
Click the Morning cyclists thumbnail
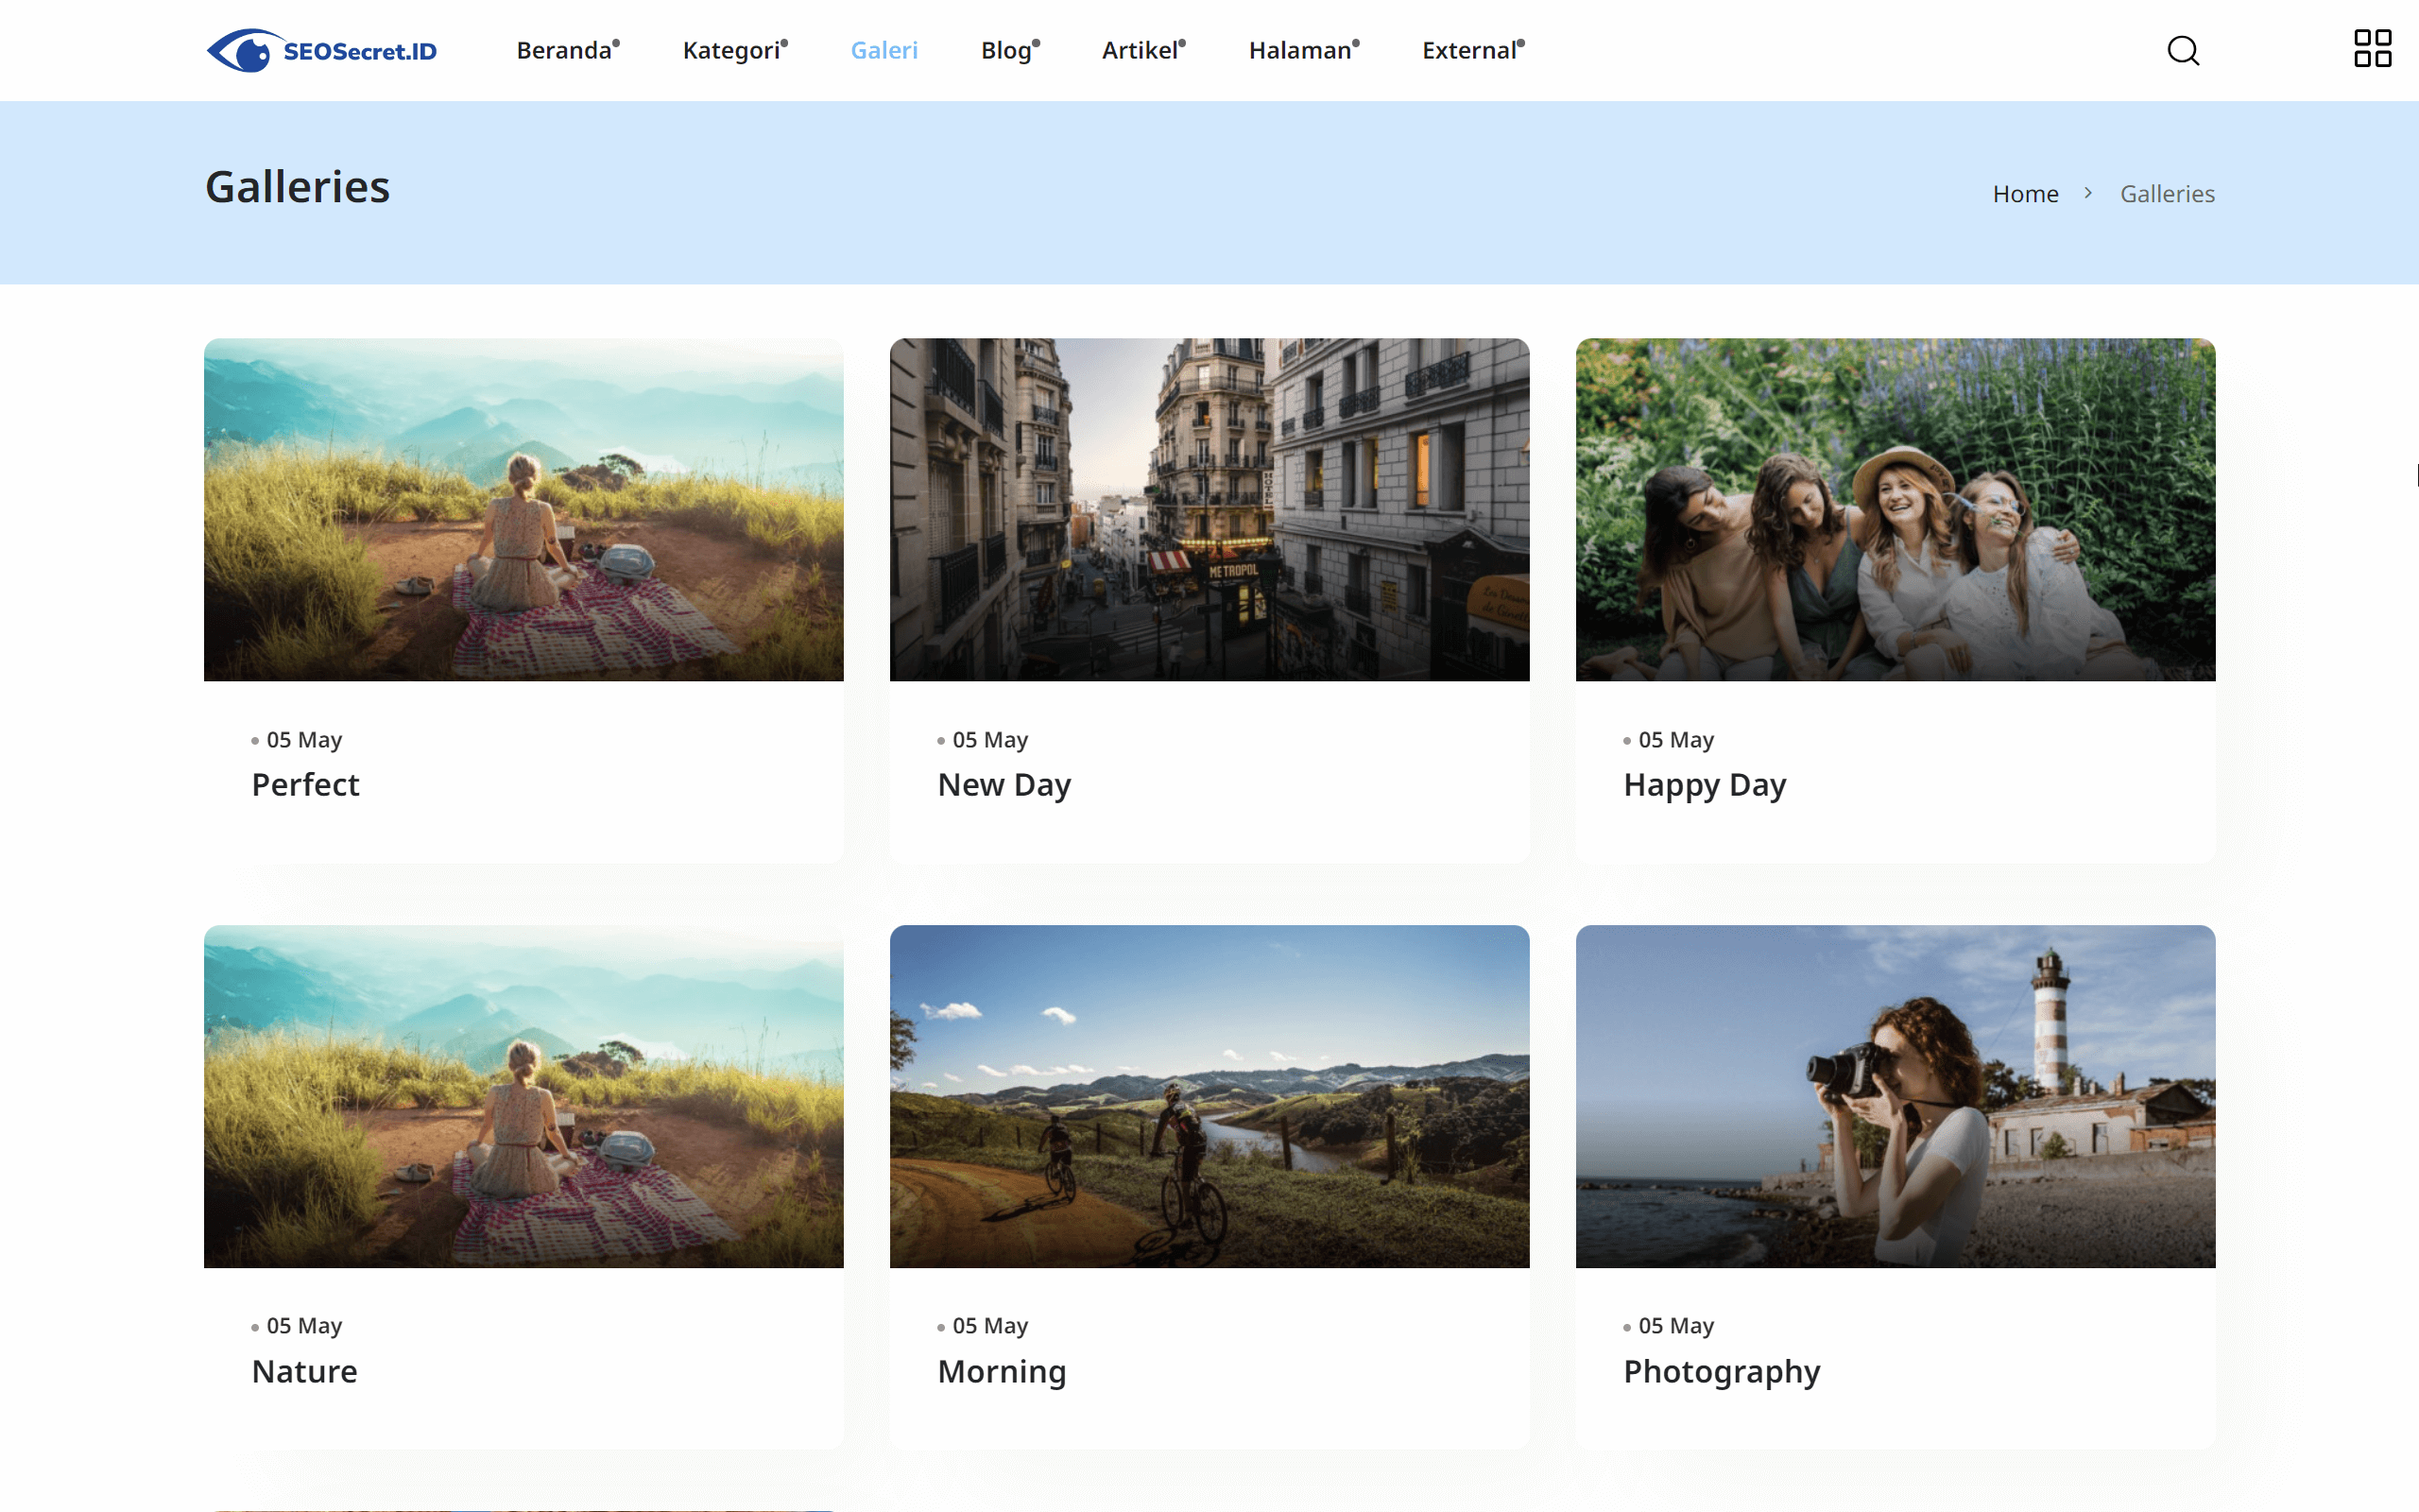[x=1209, y=1097]
